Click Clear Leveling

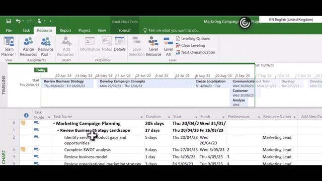[x=190, y=45]
